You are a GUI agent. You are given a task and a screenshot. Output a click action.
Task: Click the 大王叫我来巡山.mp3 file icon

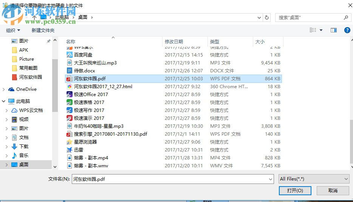point(69,63)
